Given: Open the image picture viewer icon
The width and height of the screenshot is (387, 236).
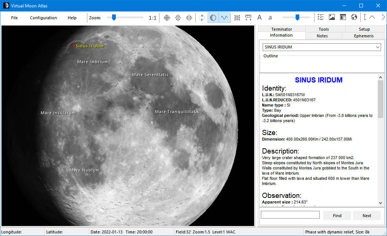Looking at the screenshot, I should coord(332,17).
